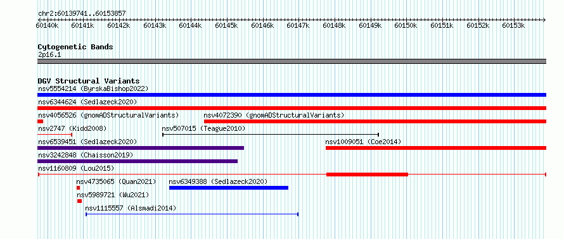This screenshot has height=239, width=564.
Task: Open the nsv1160809 (Lou2015) label
Action: (76, 168)
